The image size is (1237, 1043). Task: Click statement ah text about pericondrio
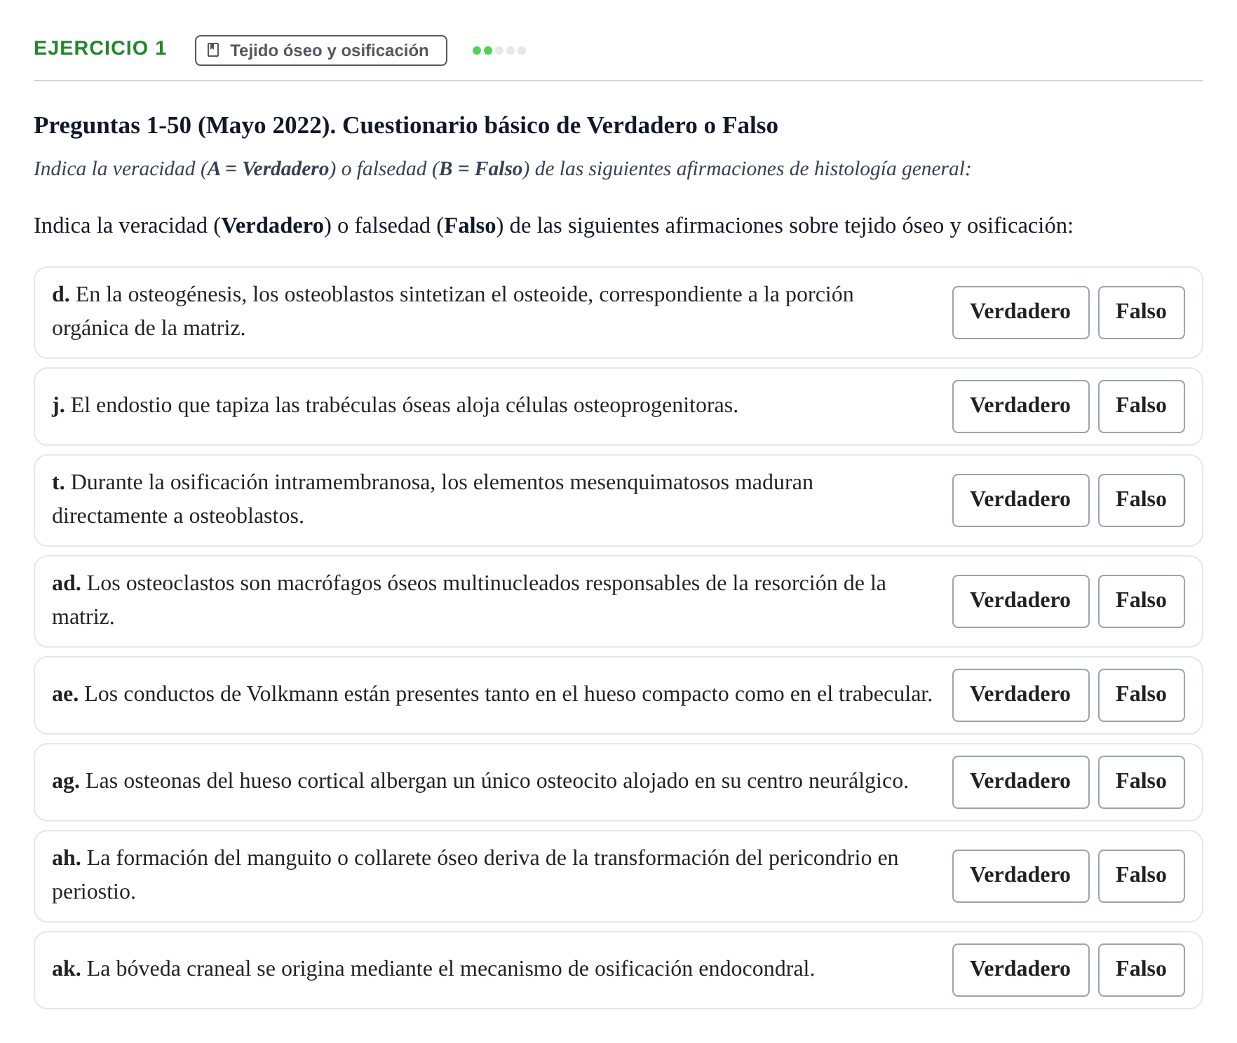pos(475,875)
